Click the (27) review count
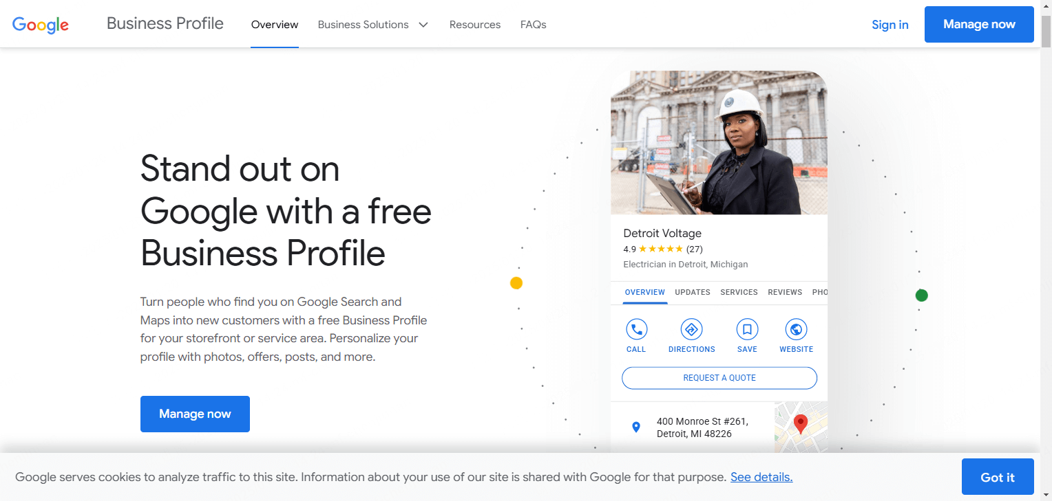Viewport: 1052px width, 501px height. coord(695,249)
